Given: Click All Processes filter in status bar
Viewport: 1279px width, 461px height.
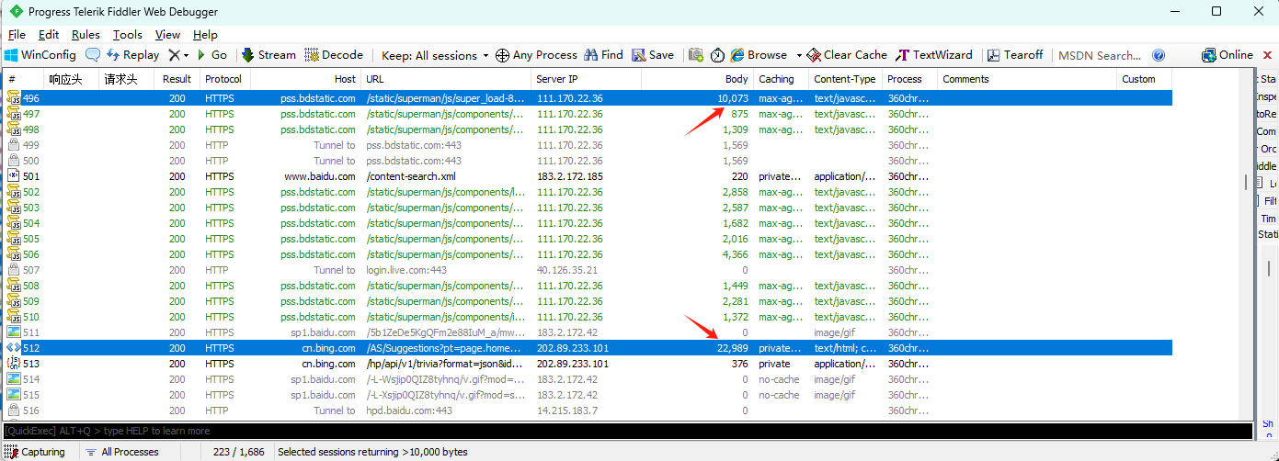Looking at the screenshot, I should click(x=121, y=452).
